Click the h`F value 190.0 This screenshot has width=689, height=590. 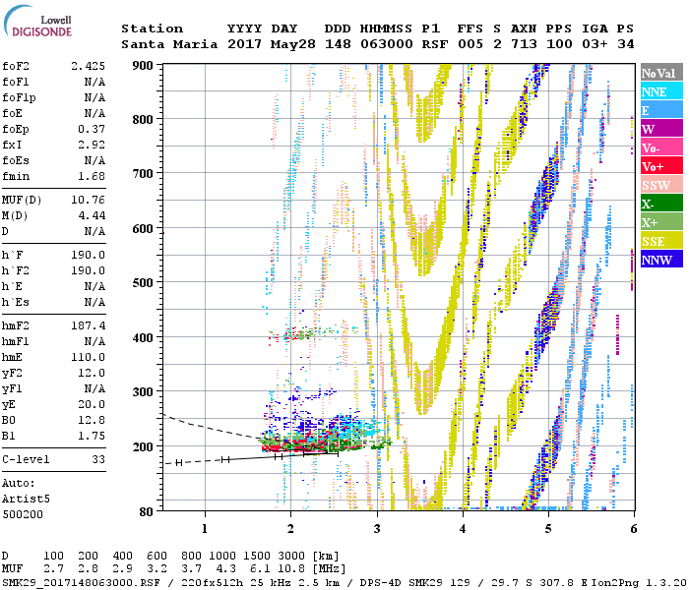point(88,255)
